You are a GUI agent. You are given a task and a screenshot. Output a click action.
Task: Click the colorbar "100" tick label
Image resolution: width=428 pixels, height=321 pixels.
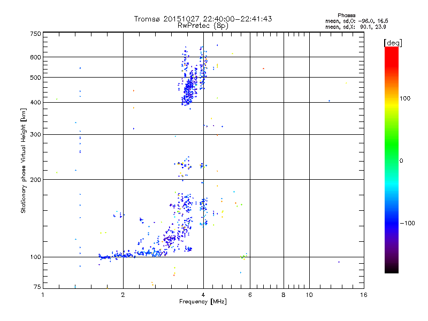pyautogui.click(x=405, y=98)
